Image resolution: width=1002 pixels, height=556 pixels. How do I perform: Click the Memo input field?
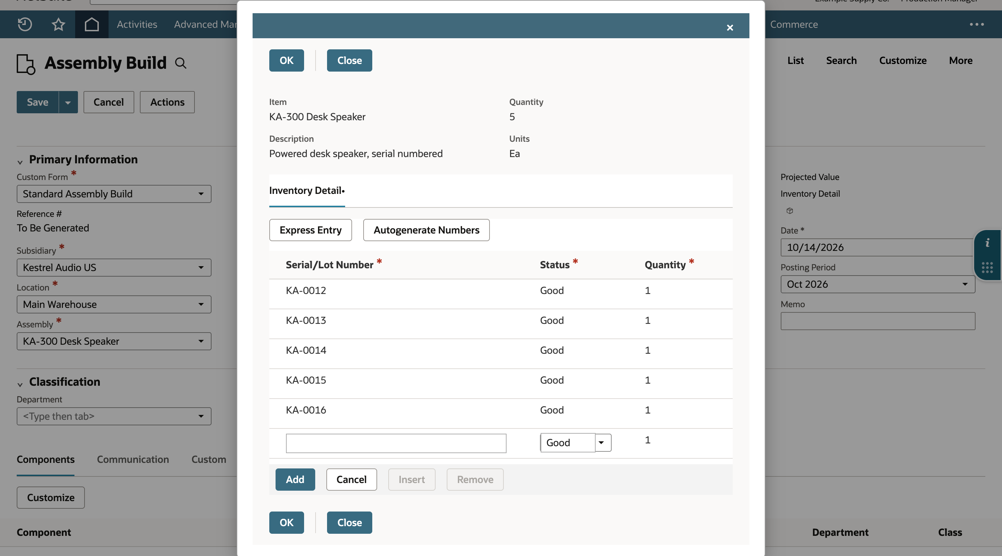(x=877, y=321)
